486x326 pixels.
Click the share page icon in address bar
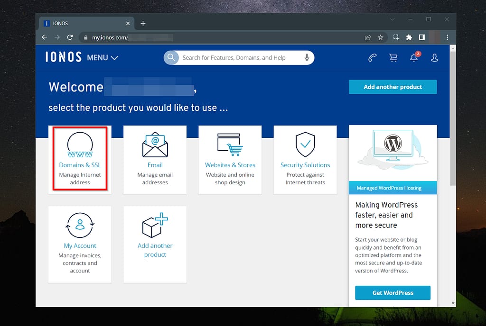[x=368, y=37]
